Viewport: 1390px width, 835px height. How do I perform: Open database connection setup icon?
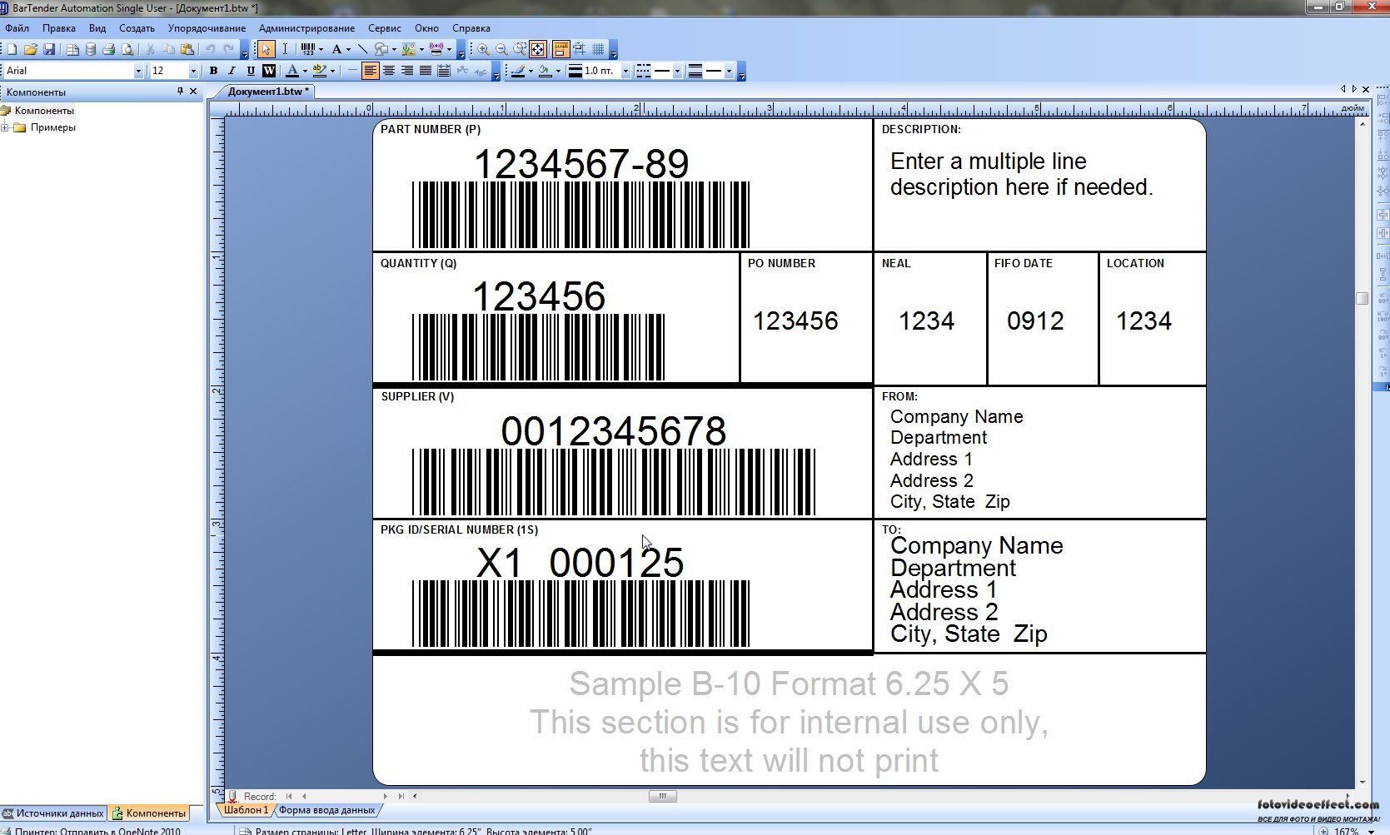[x=91, y=49]
